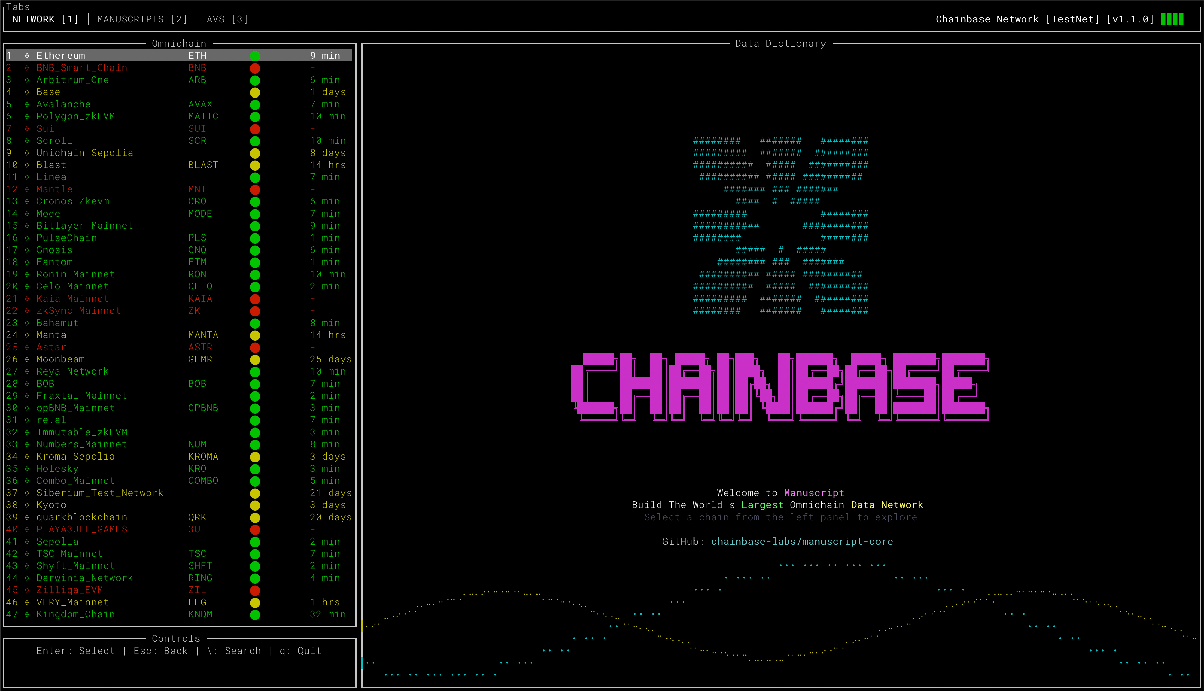The image size is (1204, 691).
Task: Click the diamond icon beside Fantom
Action: tap(27, 262)
